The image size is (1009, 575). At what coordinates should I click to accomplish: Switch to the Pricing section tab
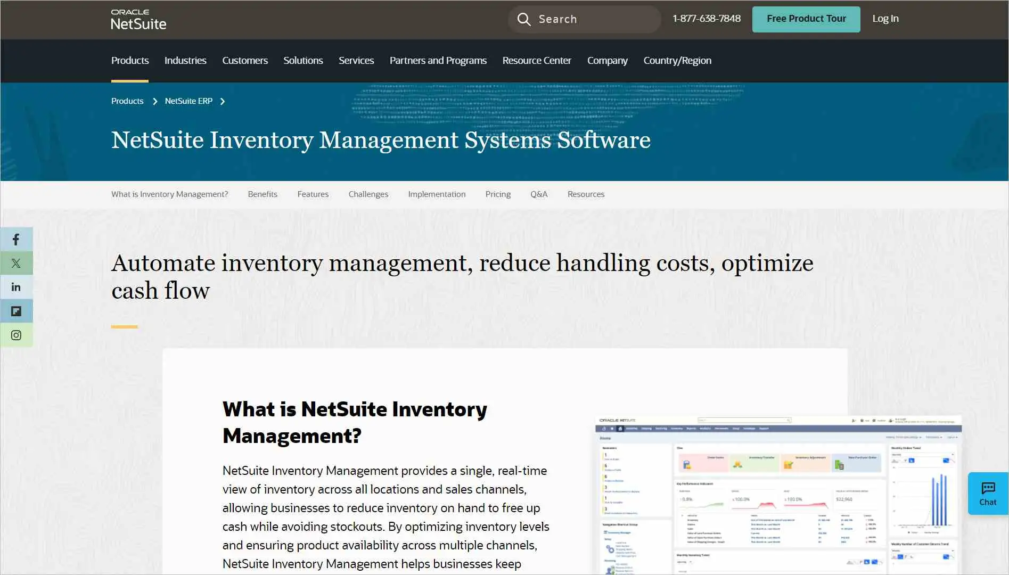click(497, 194)
